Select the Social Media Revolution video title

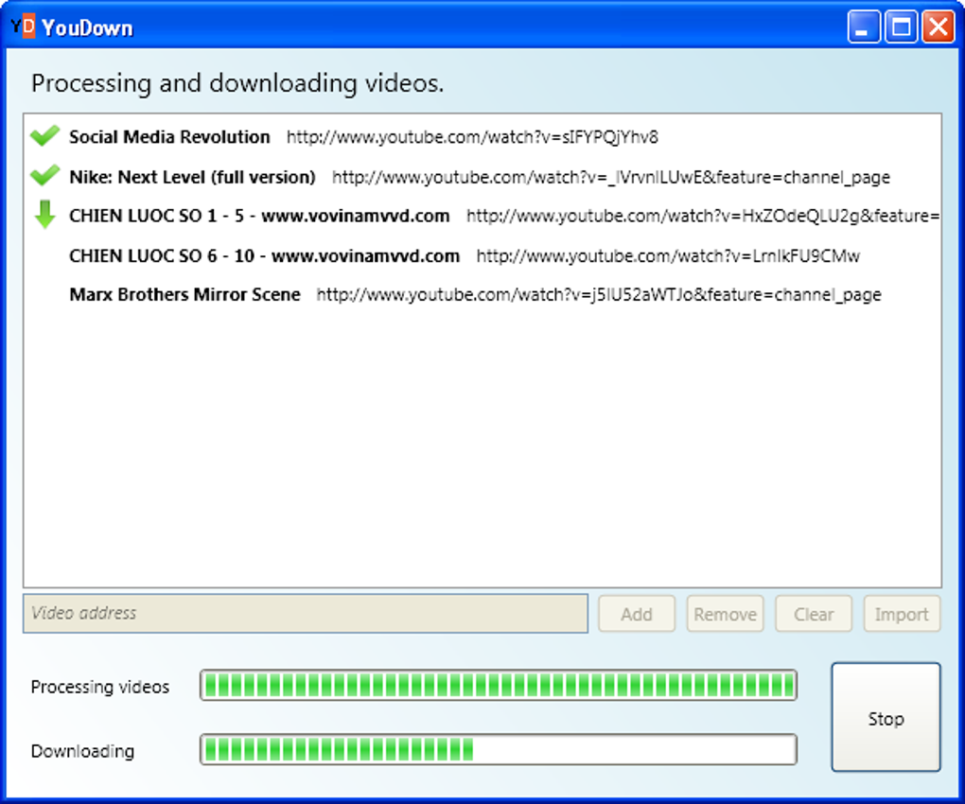[170, 136]
